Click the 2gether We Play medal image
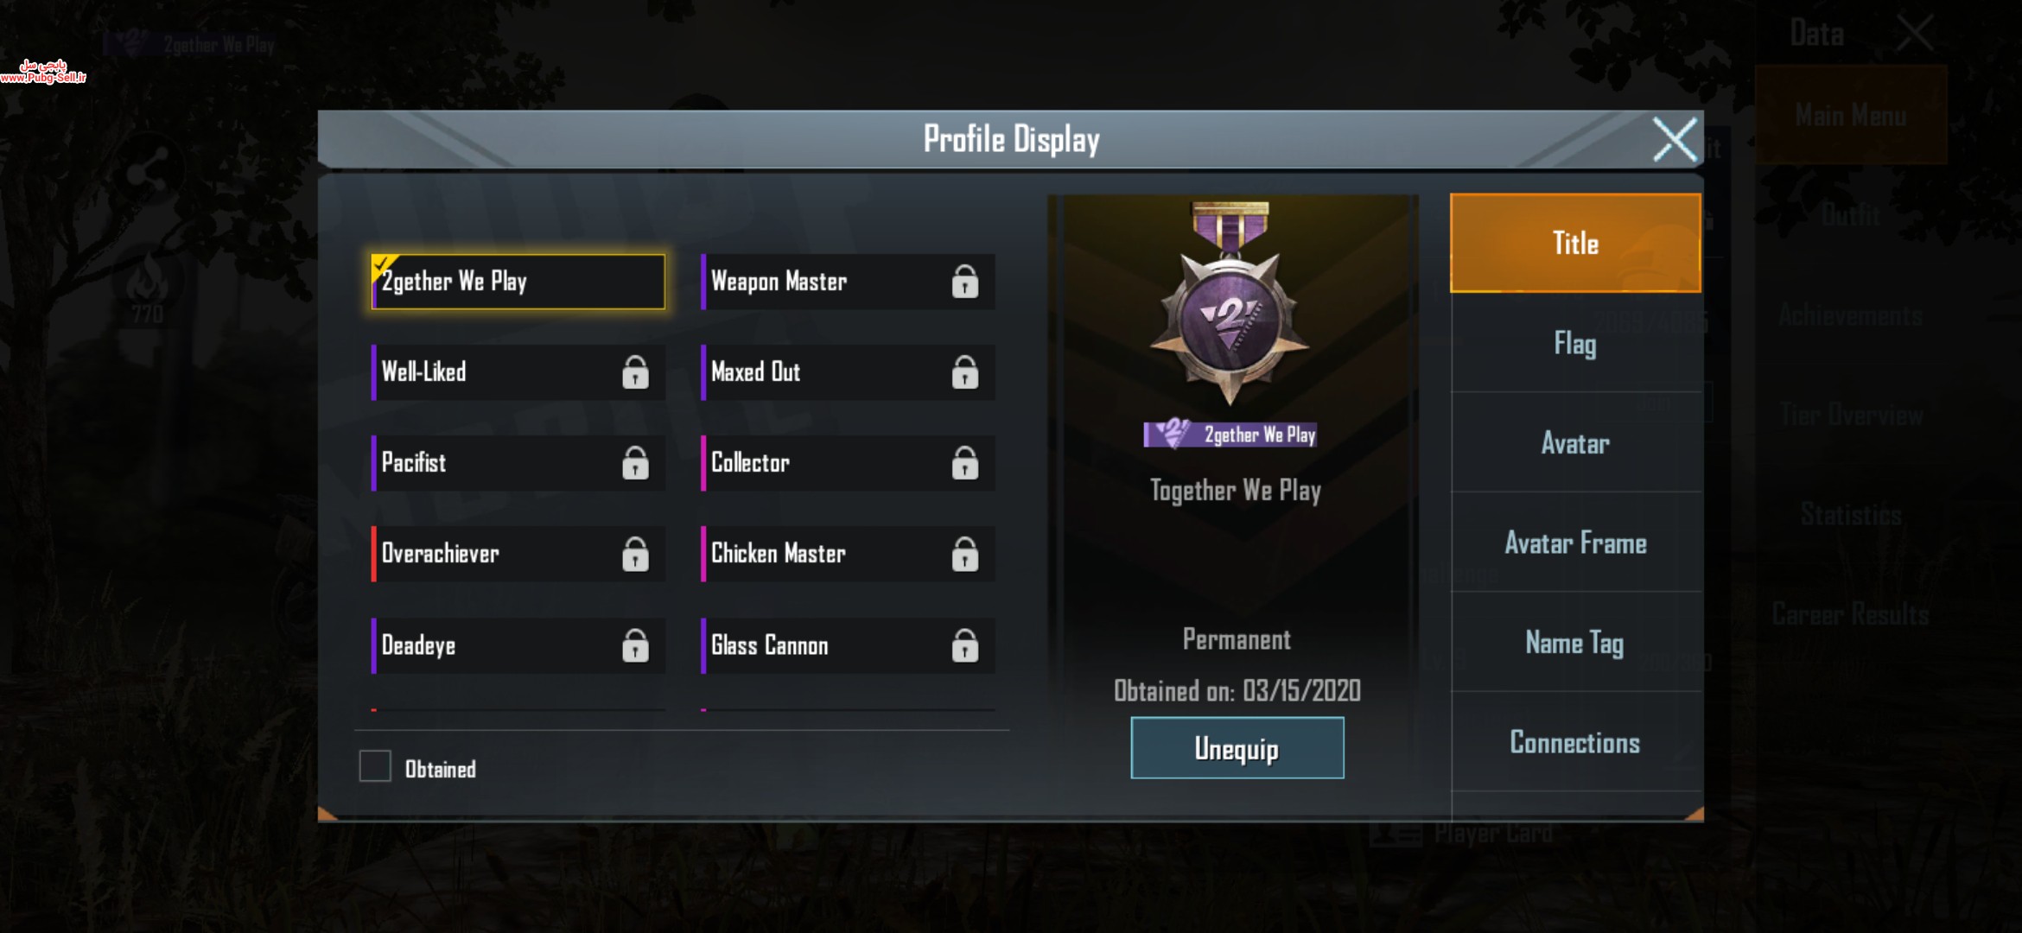This screenshot has height=933, width=2022. 1230,303
